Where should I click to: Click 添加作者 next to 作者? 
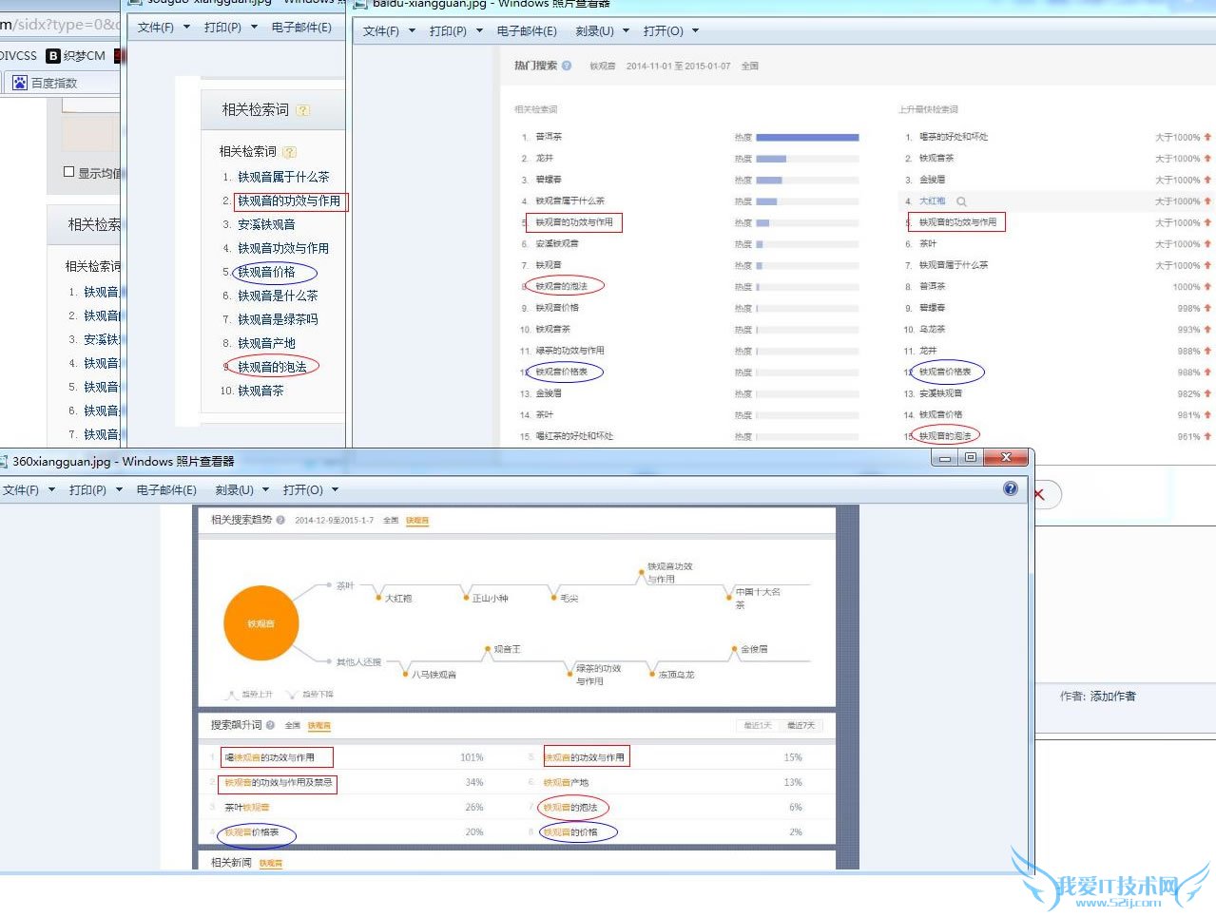tap(1112, 697)
